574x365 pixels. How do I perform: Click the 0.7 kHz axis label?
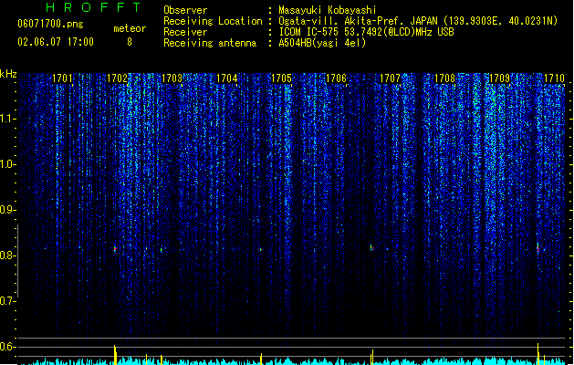(7, 301)
